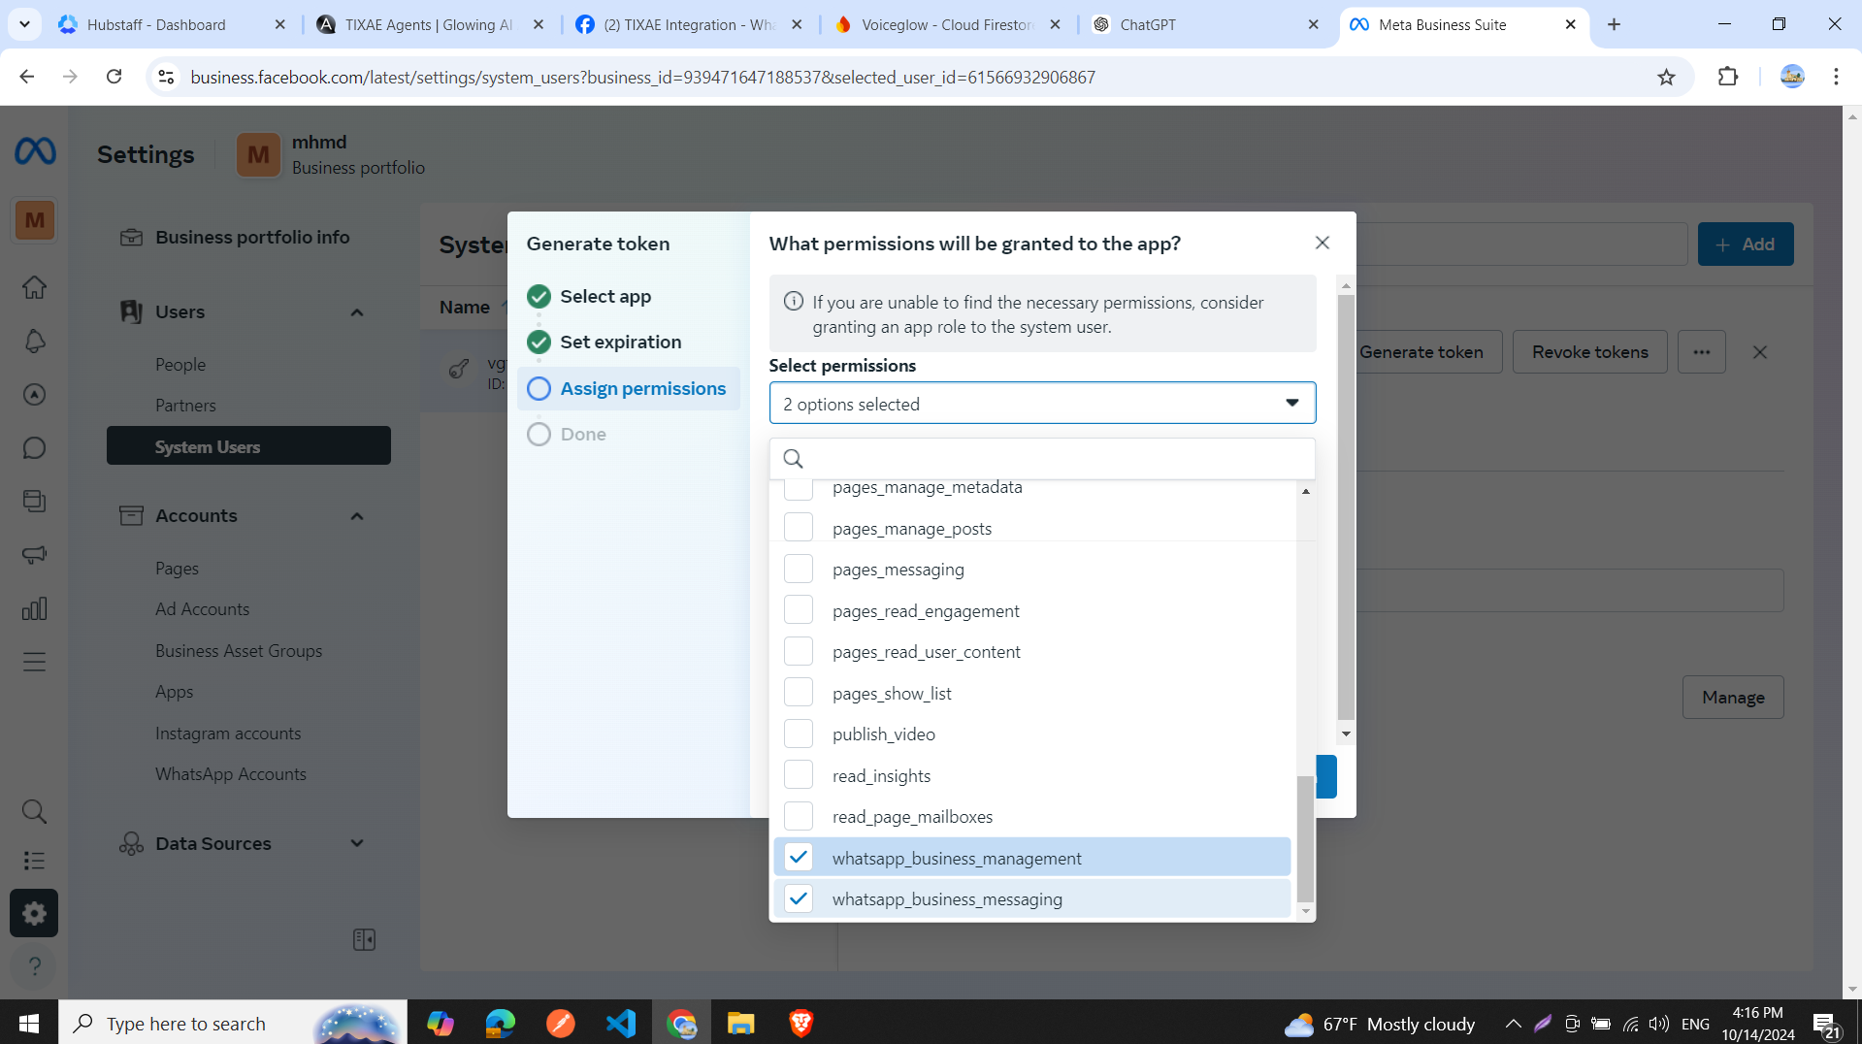
Task: Open the search magnifier in the sidebar
Action: [34, 811]
